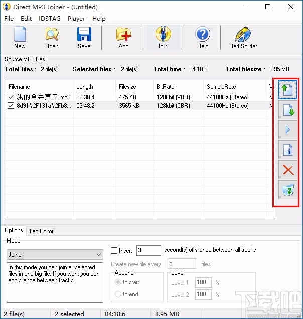Sort by Filesize column header
Screen dimensions: 303x319
point(134,87)
